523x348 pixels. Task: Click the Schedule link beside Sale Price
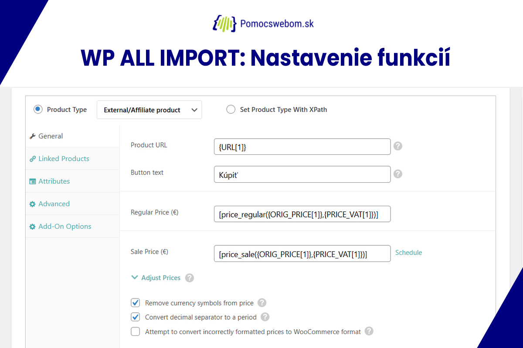point(408,252)
